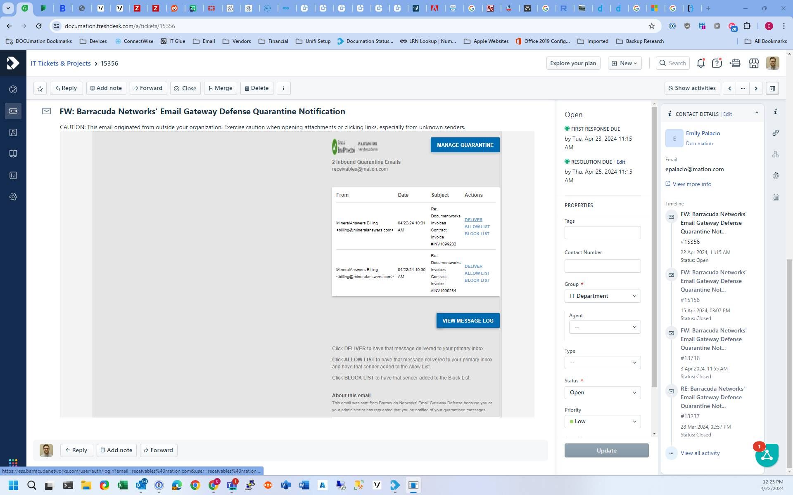Open the New dropdown menu
Viewport: 793px width, 495px height.
point(624,63)
